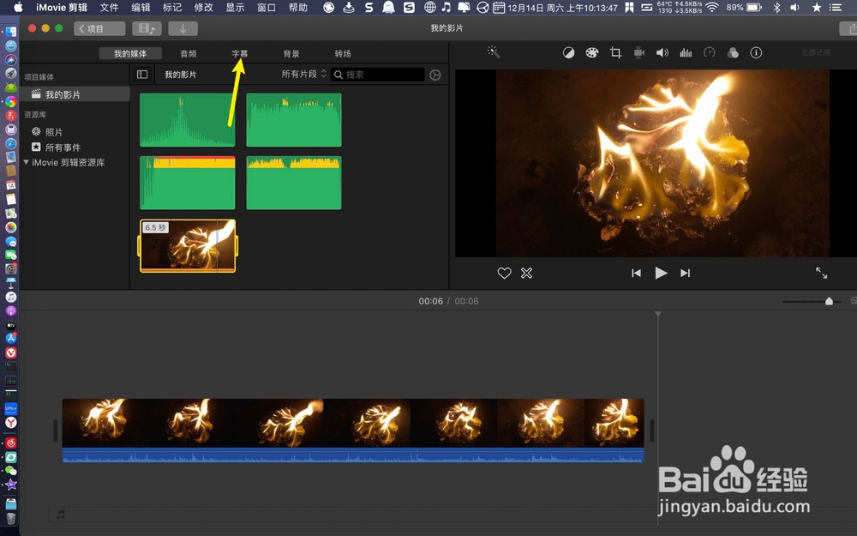This screenshot has width=857, height=536.
Task: Open the speed adjustment control
Action: pyautogui.click(x=710, y=52)
